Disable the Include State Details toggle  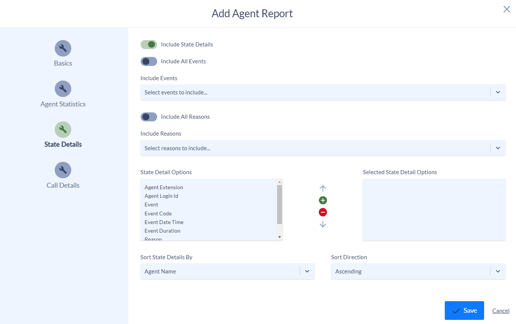[x=149, y=44]
